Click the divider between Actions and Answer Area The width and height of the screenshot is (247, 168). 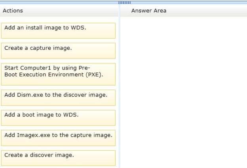point(120,91)
